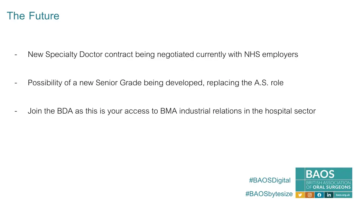Image resolution: width=354 pixels, height=199 pixels.
Task: Open the Instagram icon in the logo bar
Action: [310, 195]
